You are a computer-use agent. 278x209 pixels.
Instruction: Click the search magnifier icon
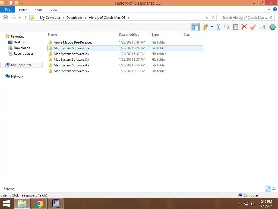[x=271, y=18]
